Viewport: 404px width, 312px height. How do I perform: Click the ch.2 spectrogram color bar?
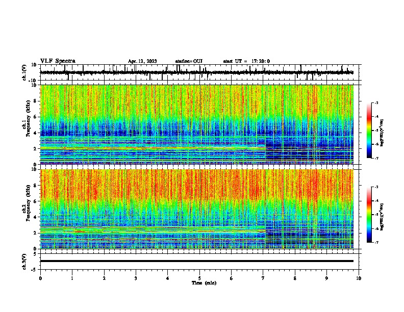[369, 215]
